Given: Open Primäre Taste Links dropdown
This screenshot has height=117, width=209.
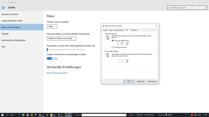Looking at the screenshot, I should coord(52,27).
